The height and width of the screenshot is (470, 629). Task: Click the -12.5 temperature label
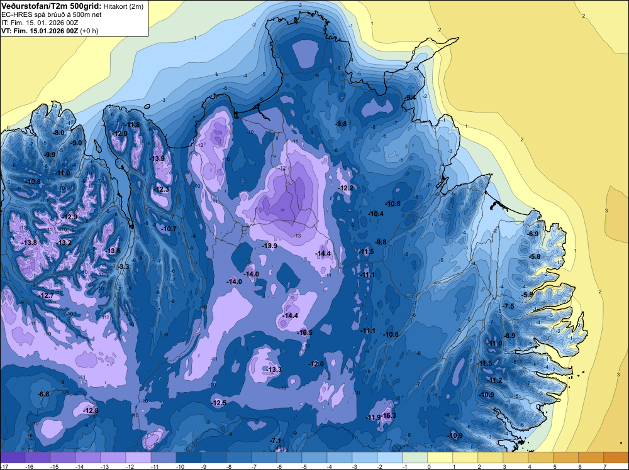[219, 403]
